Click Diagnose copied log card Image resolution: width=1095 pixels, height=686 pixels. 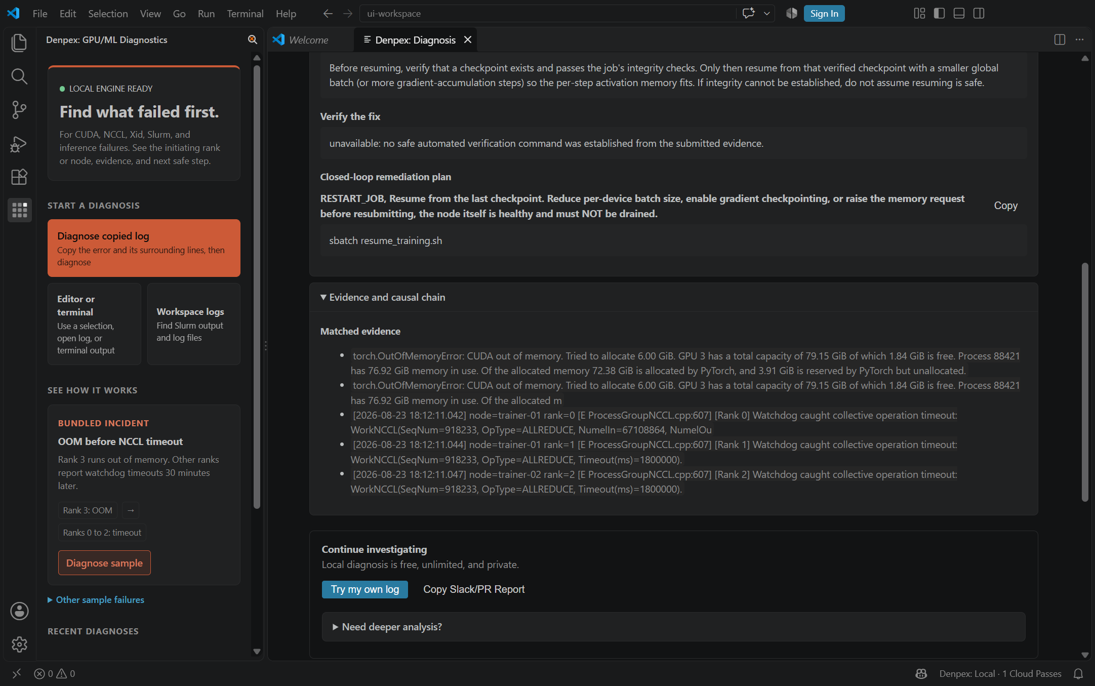coord(144,248)
